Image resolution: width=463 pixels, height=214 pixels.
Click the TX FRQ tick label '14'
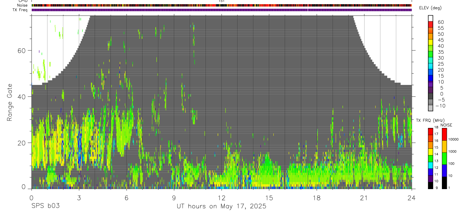coord(436,154)
